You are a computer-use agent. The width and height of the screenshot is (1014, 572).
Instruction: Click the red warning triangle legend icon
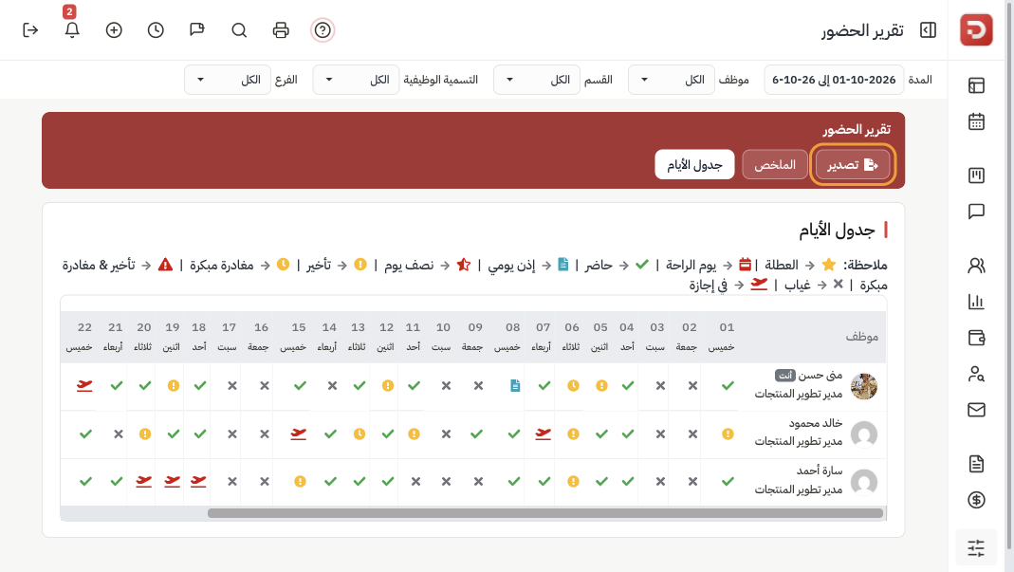click(x=166, y=265)
